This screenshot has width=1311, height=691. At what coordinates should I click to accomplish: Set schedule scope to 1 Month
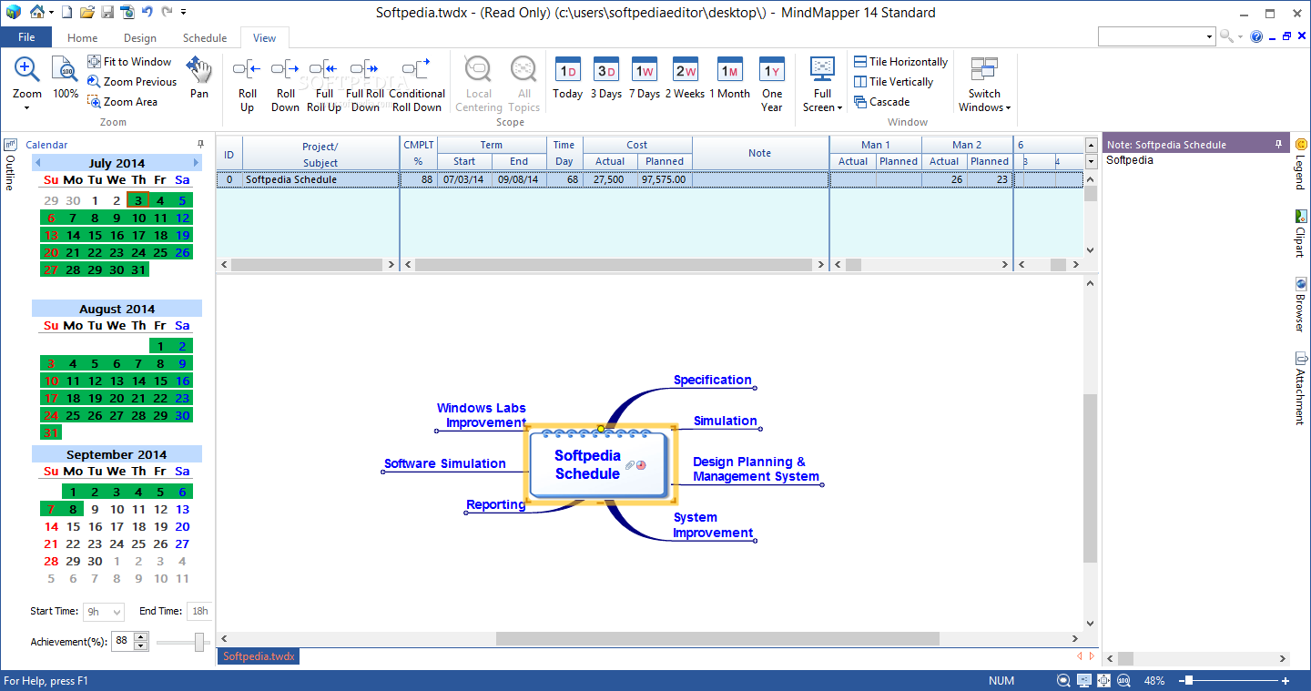point(729,78)
